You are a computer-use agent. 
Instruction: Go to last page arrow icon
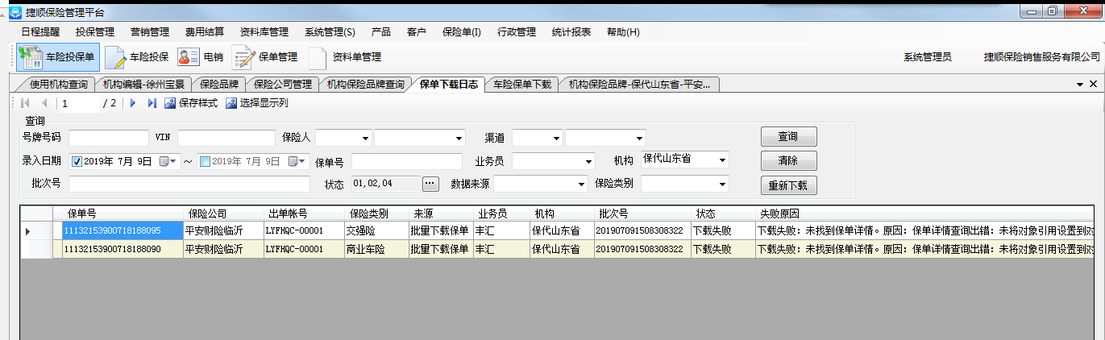click(152, 103)
